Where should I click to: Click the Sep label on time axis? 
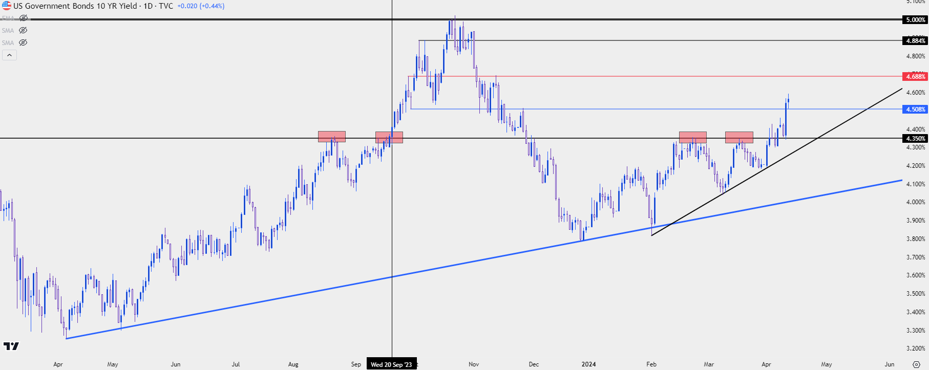[x=356, y=364]
